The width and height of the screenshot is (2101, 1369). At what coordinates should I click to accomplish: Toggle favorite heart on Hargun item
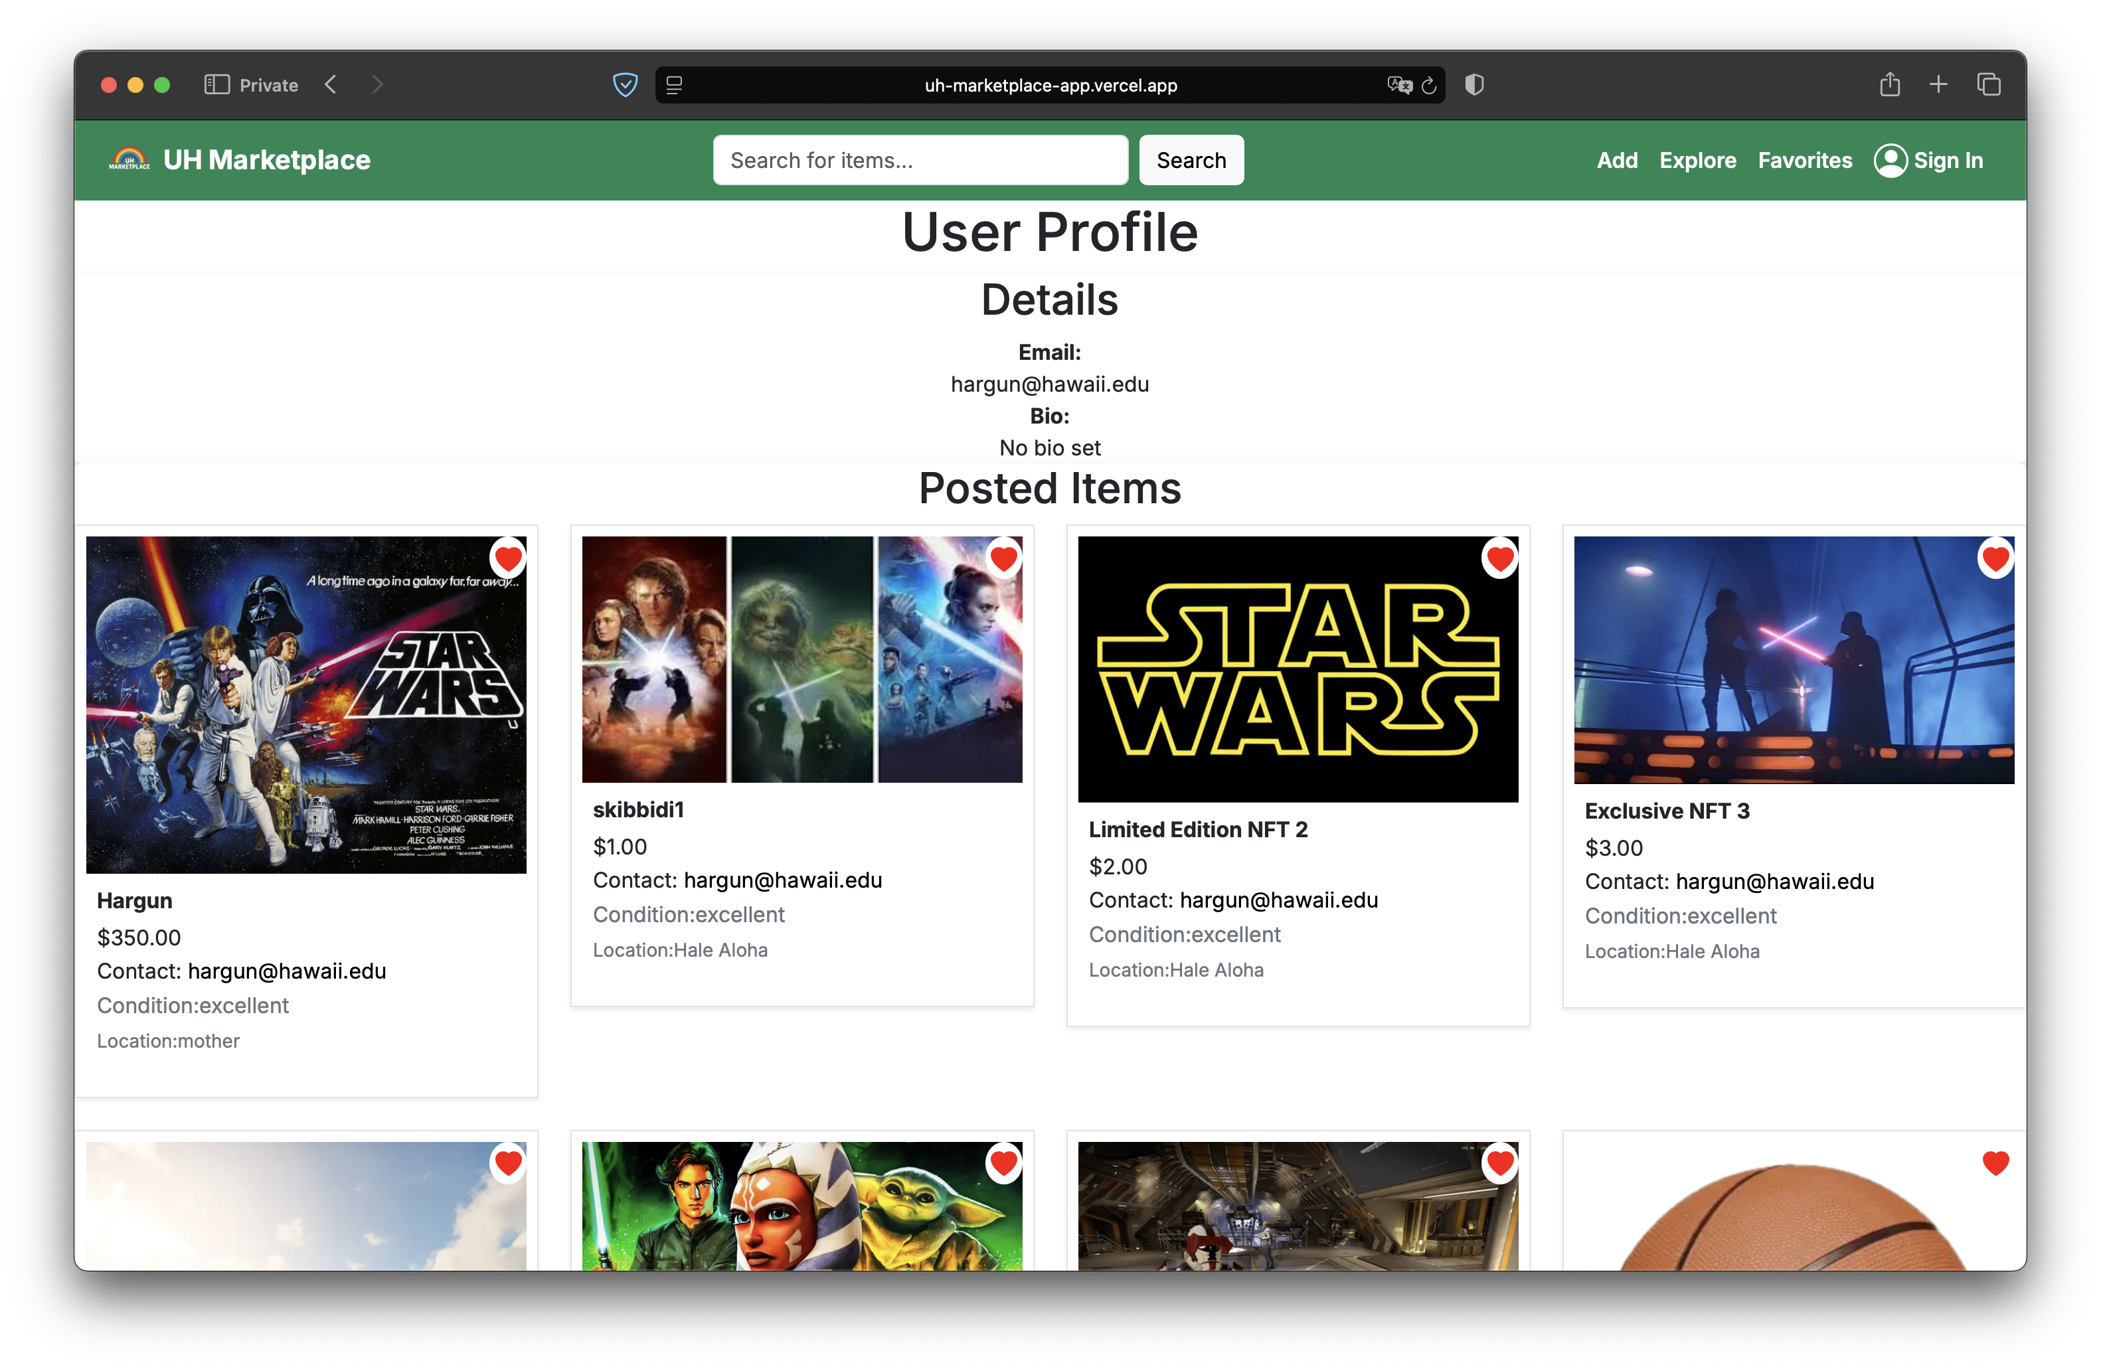point(507,558)
